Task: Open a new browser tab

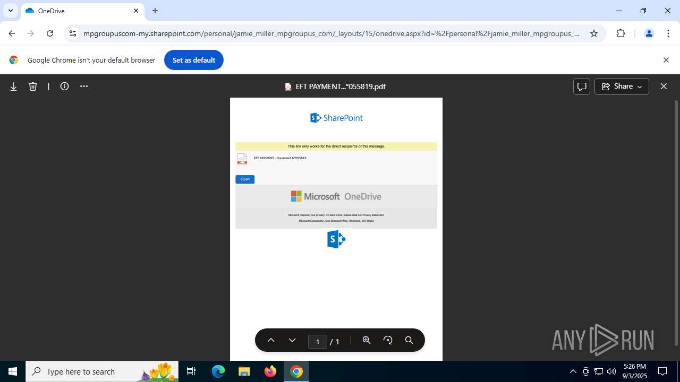Action: [155, 11]
